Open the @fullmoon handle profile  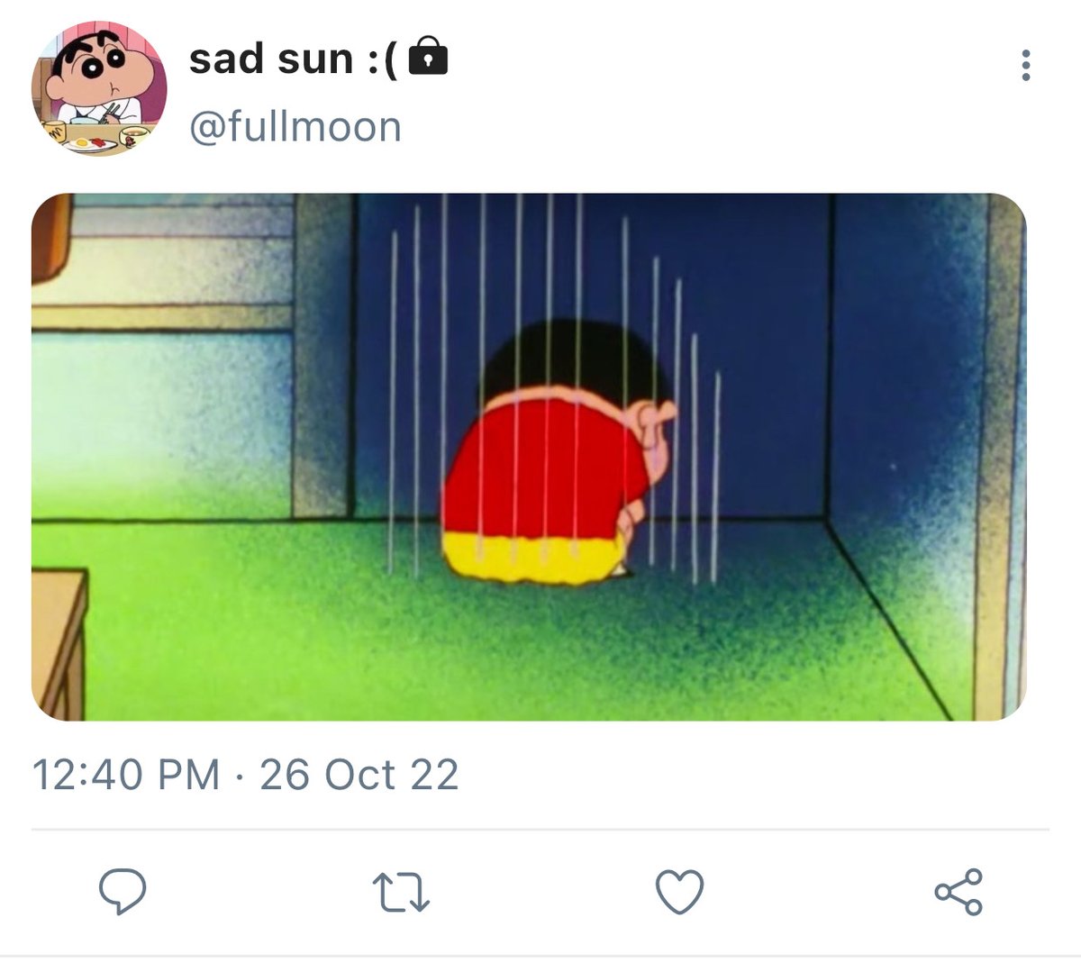point(295,126)
